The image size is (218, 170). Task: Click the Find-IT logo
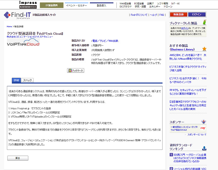17,15
